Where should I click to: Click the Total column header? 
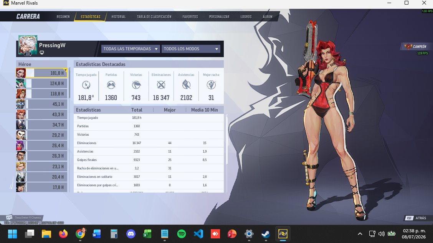tap(137, 110)
